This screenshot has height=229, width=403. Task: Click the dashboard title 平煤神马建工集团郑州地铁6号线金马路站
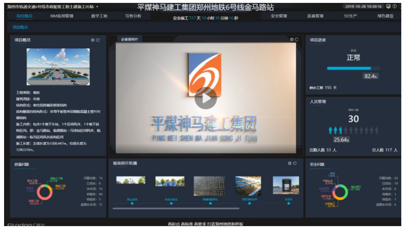[x=205, y=8]
